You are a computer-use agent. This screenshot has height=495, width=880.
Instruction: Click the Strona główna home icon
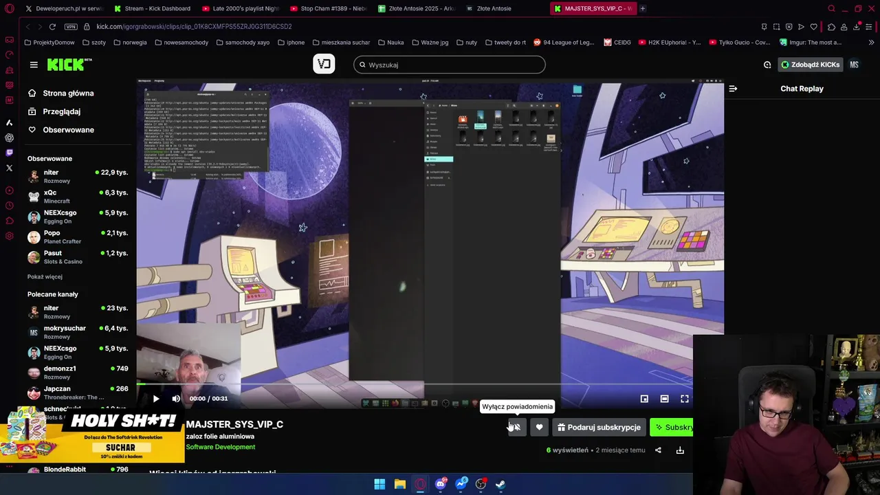pos(32,93)
